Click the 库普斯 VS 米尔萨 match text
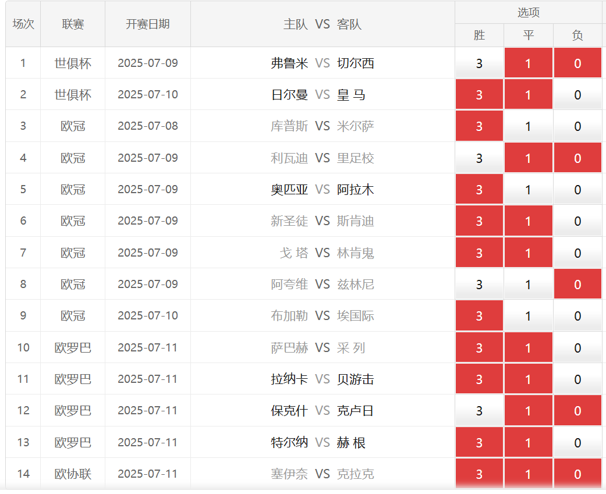Screen dimensions: 606x494 point(323,126)
